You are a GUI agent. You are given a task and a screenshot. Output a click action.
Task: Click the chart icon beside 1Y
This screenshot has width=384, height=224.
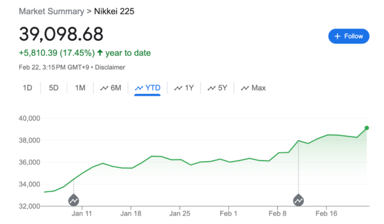[178, 88]
